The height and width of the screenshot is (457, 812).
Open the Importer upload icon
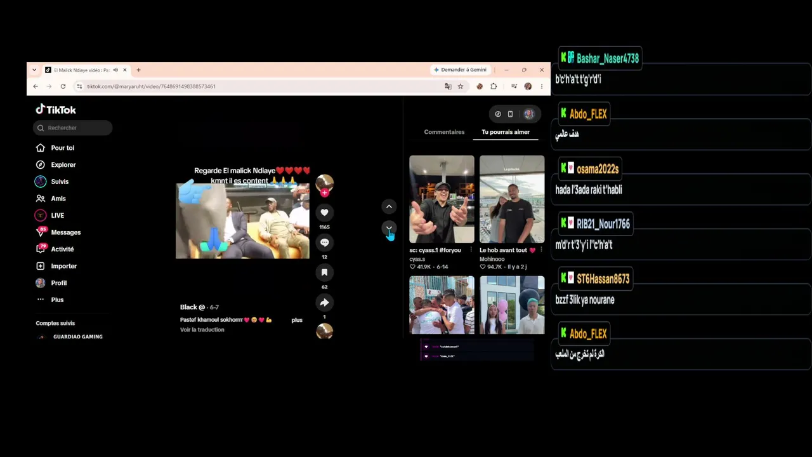pos(41,266)
